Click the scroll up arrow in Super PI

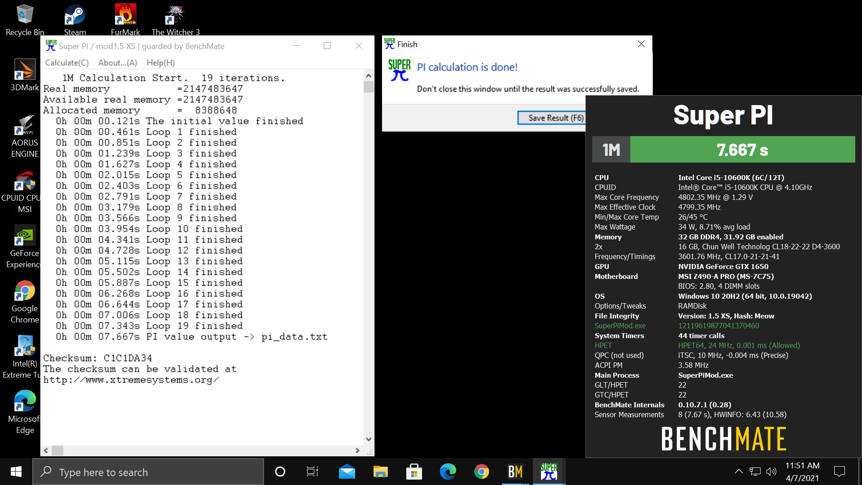369,76
